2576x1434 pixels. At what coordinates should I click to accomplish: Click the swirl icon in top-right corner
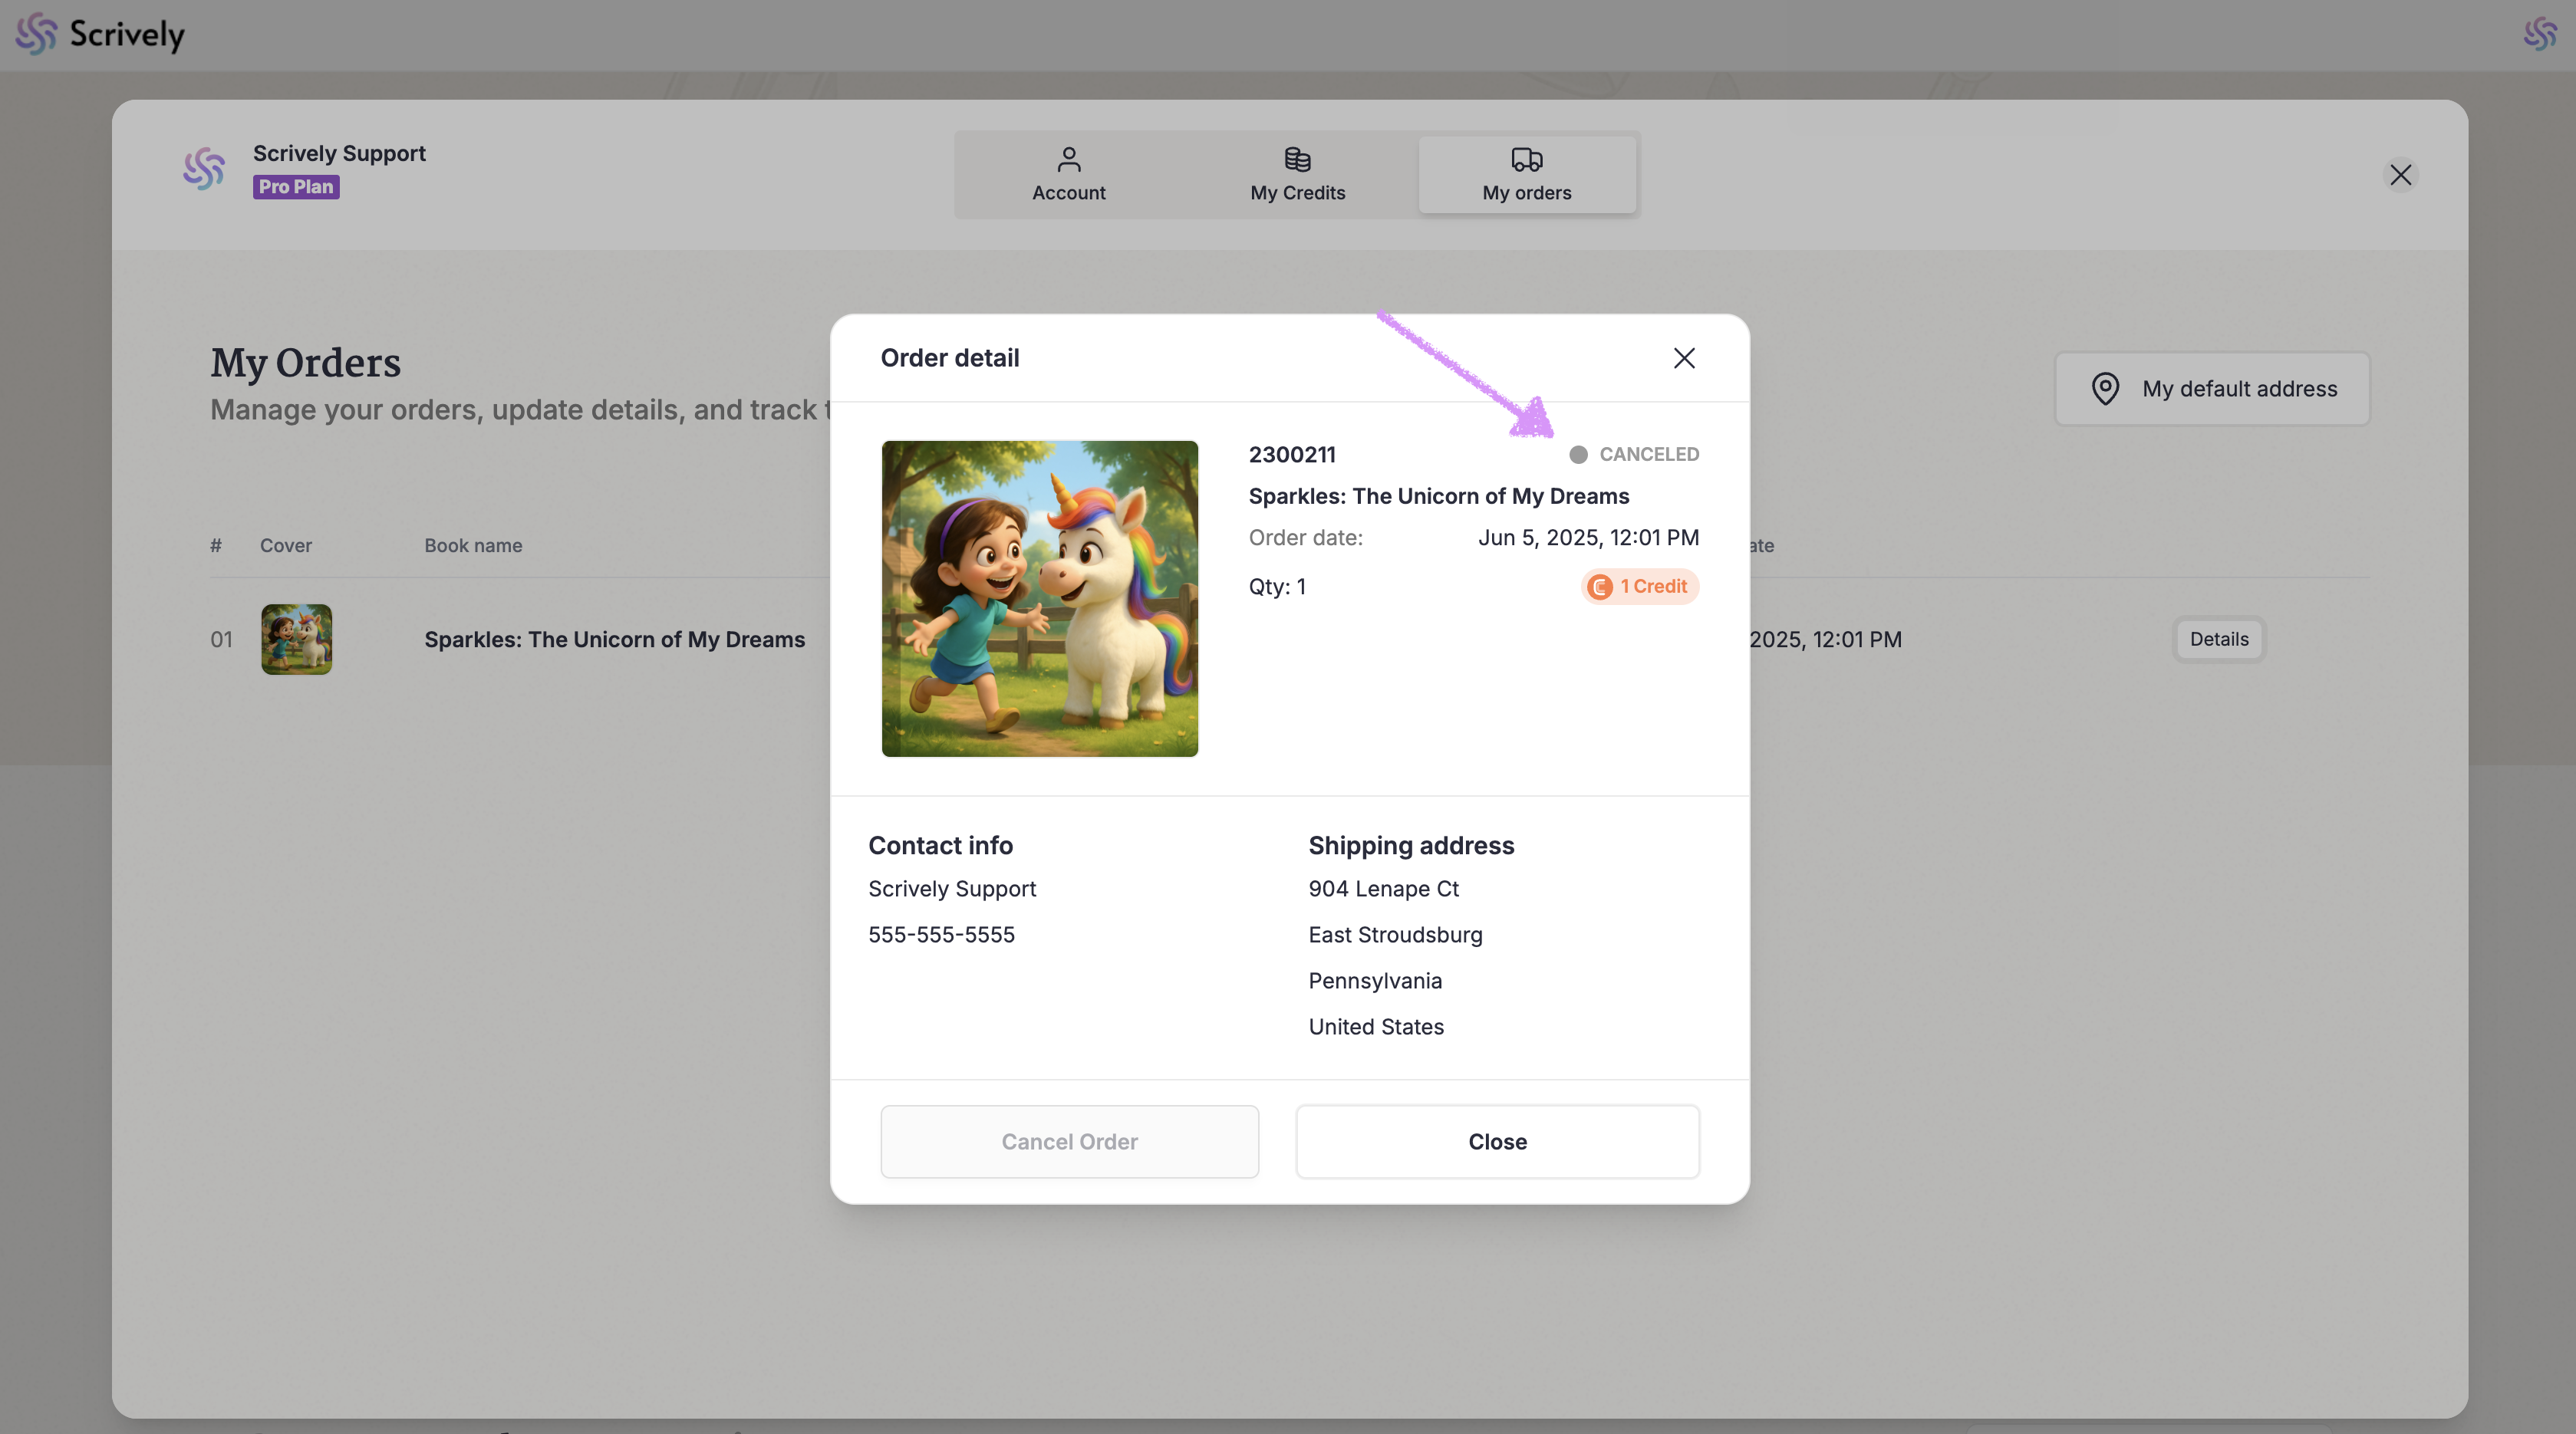(2539, 34)
